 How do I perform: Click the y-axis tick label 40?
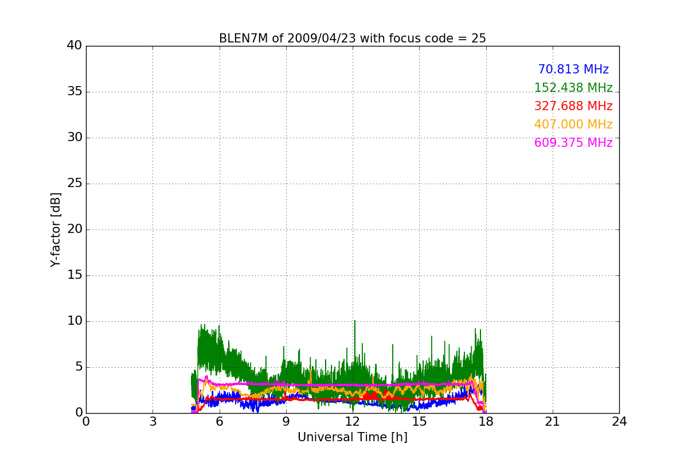tap(75, 46)
